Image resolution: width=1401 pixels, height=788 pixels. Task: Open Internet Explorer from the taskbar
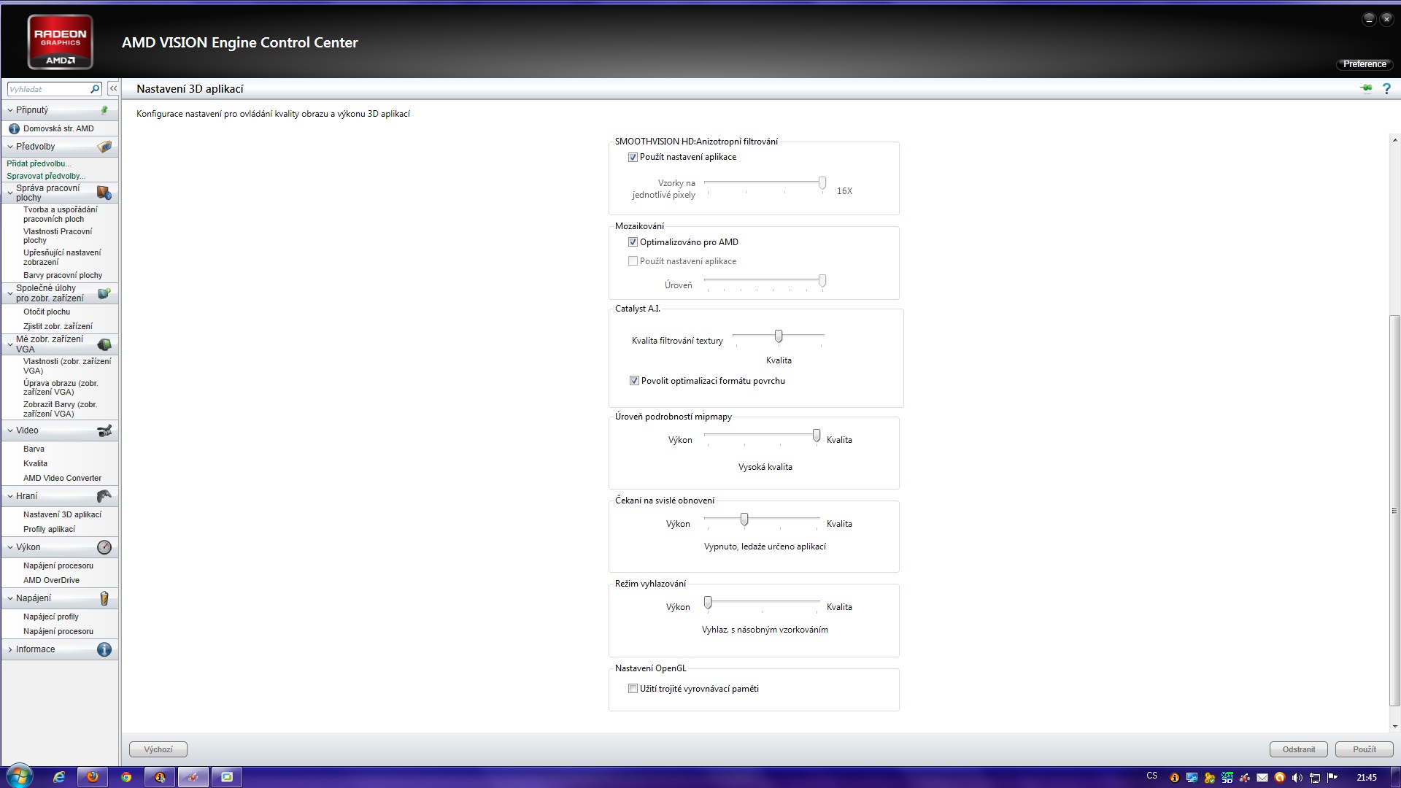click(x=59, y=777)
